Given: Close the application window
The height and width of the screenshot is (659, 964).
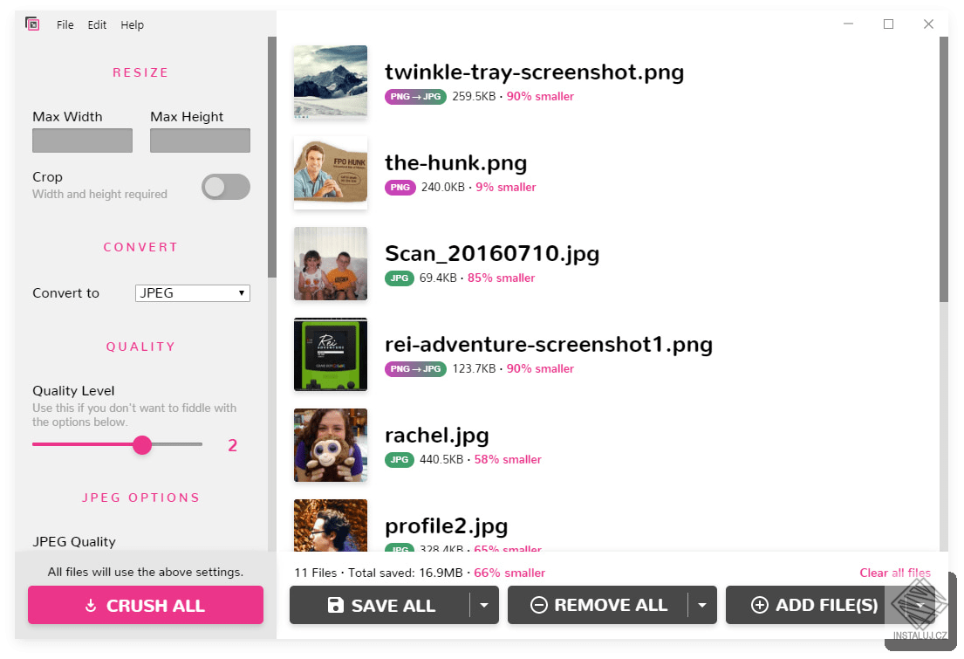Looking at the screenshot, I should coord(928,24).
